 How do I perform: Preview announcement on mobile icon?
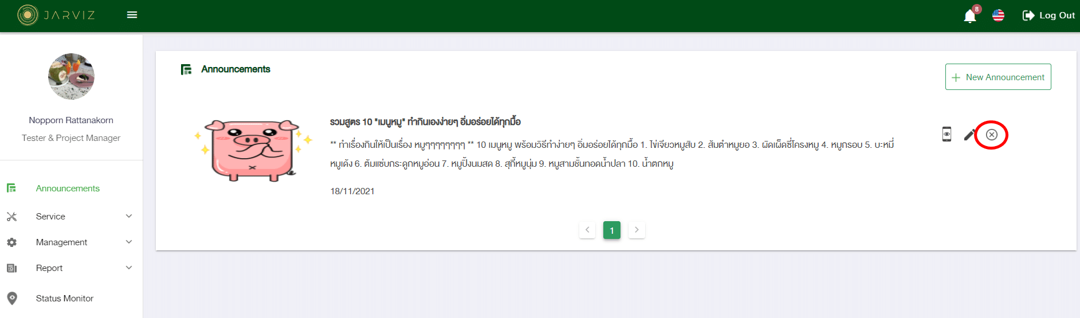[x=947, y=134]
